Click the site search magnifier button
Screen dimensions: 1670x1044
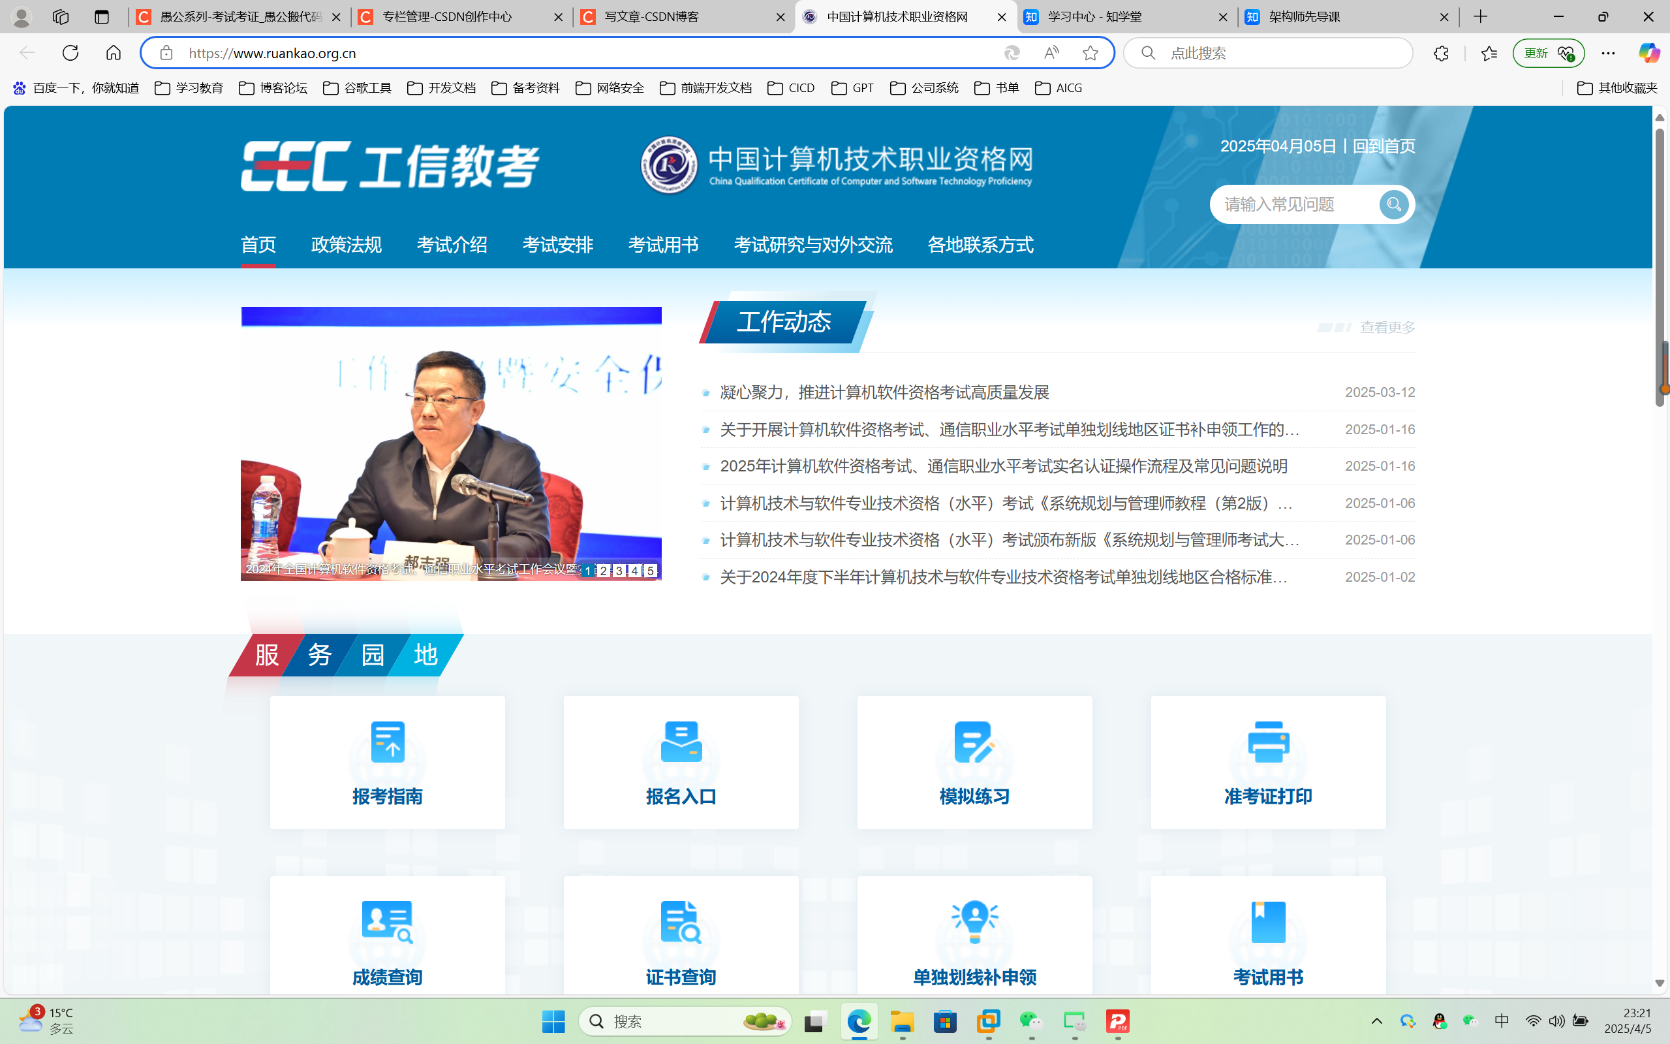point(1393,204)
